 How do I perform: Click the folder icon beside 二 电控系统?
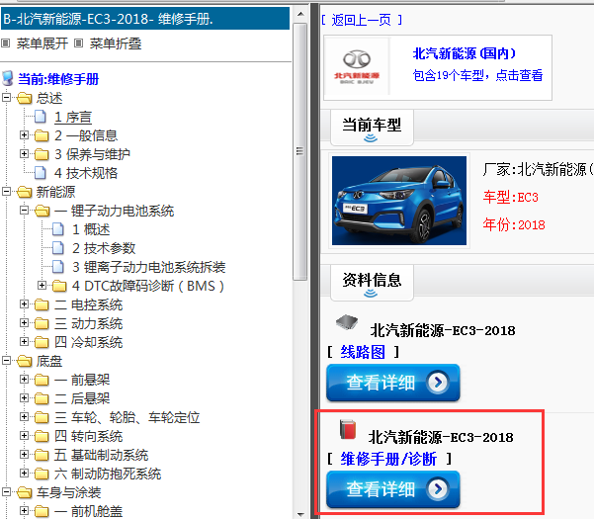point(42,304)
